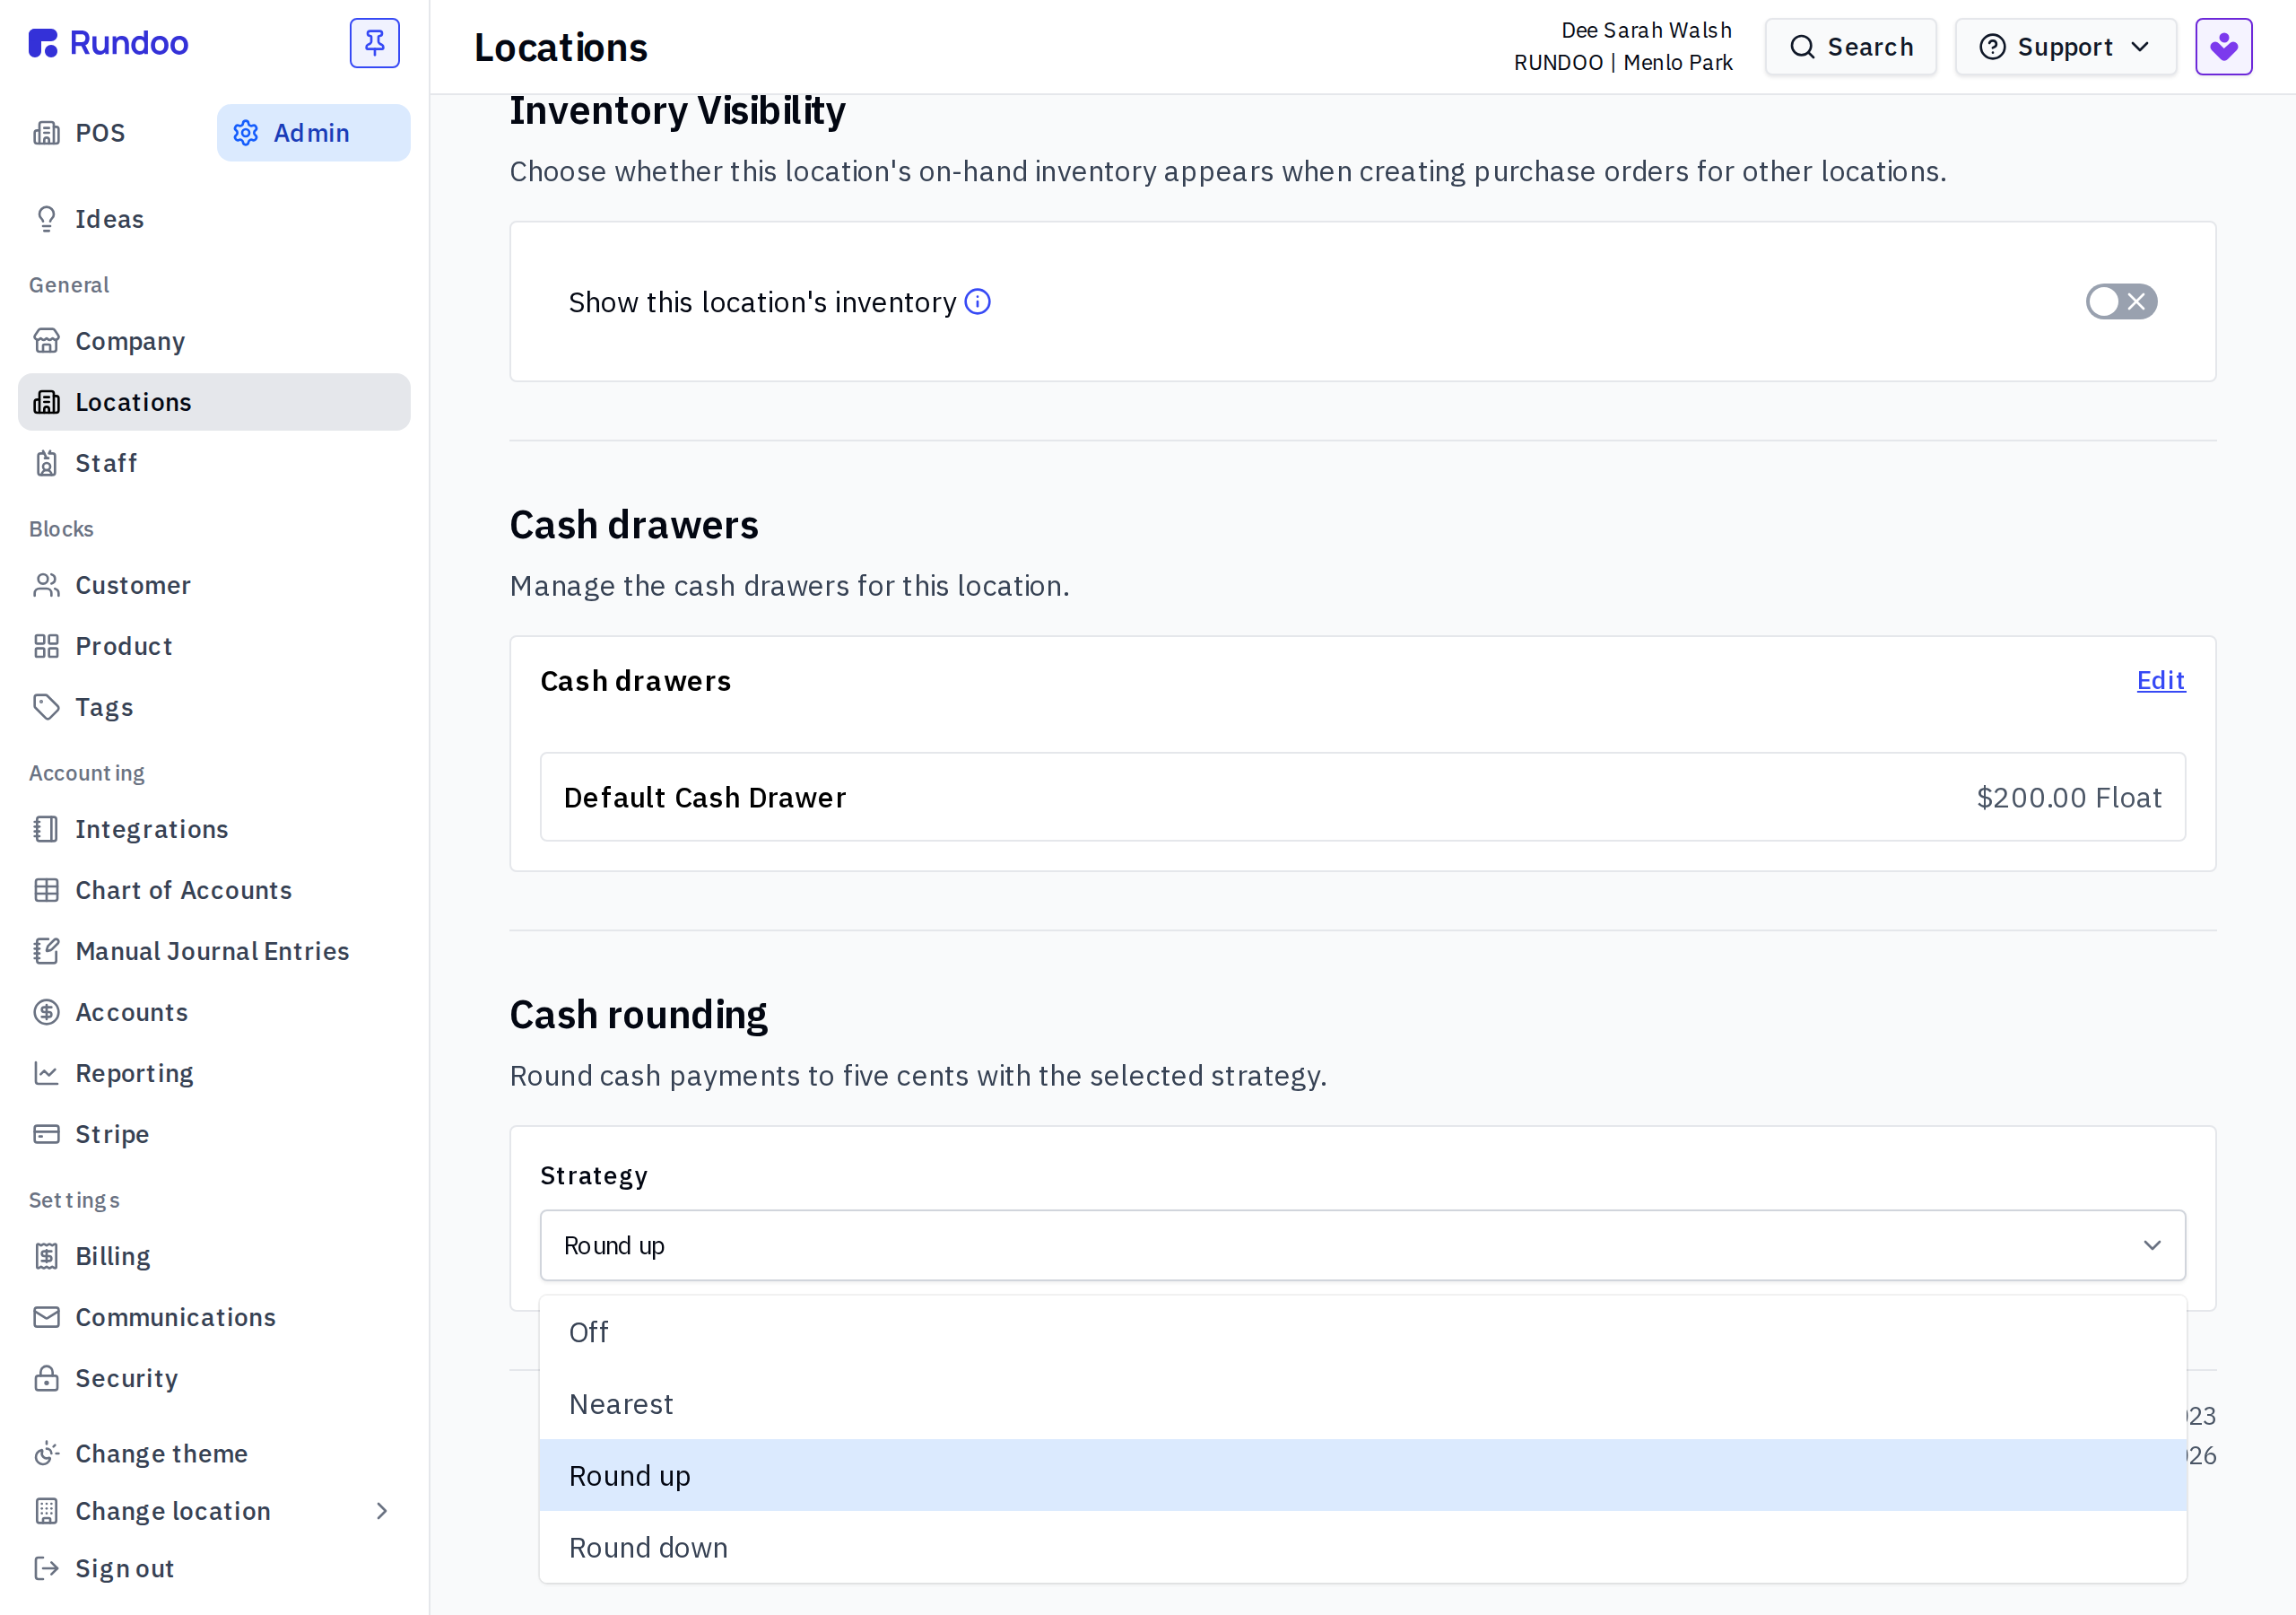Image resolution: width=2296 pixels, height=1615 pixels.
Task: Click the Sign out arrow icon
Action: pyautogui.click(x=46, y=1568)
